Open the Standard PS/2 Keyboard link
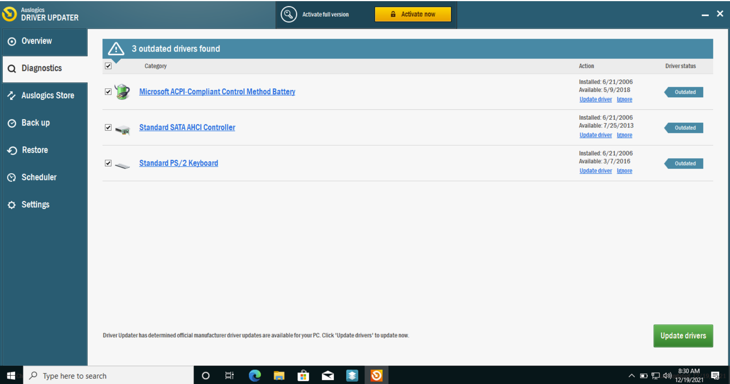Image resolution: width=730 pixels, height=384 pixels. (x=178, y=163)
